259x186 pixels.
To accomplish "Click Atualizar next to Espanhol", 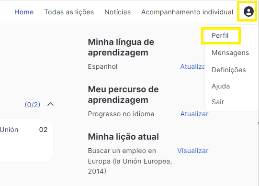I will pos(192,66).
